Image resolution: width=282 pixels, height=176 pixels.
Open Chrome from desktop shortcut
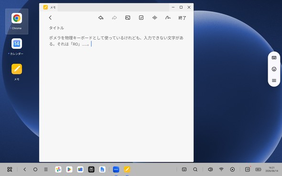tap(17, 22)
